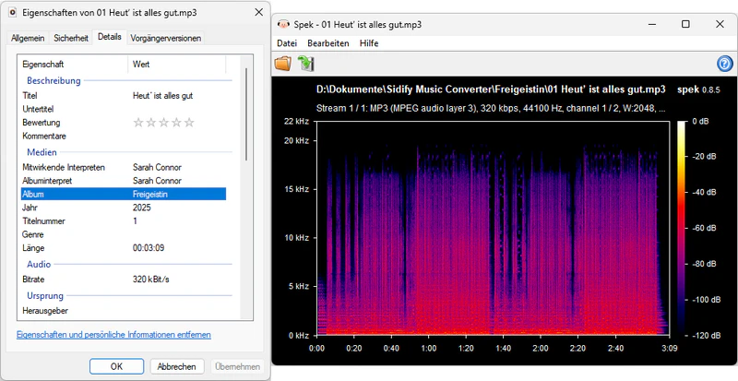Click the OK button

(117, 366)
